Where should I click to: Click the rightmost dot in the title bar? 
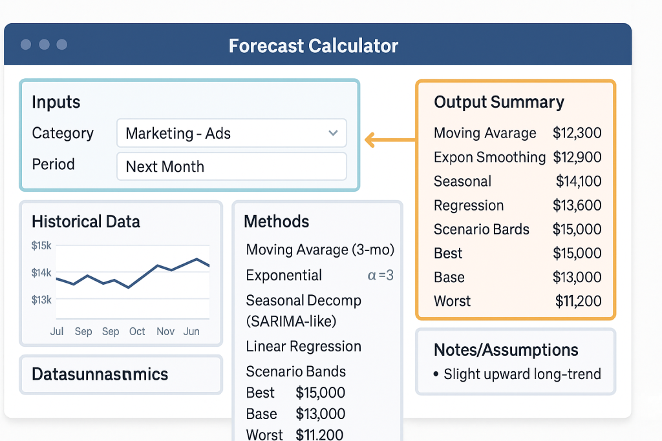tap(62, 45)
